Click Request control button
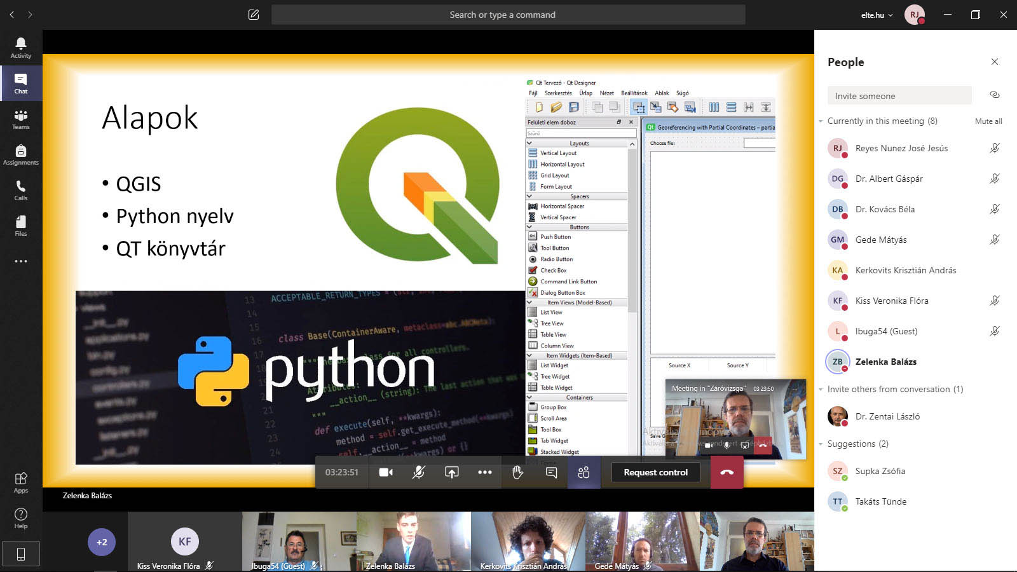 [655, 472]
